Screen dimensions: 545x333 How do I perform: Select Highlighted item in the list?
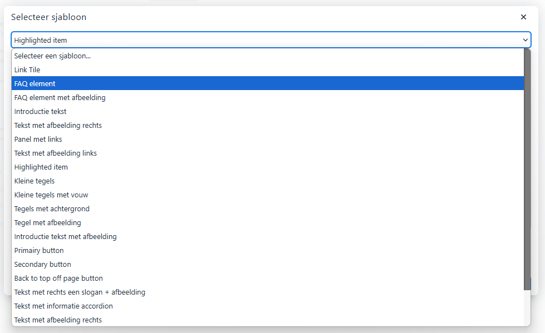41,167
